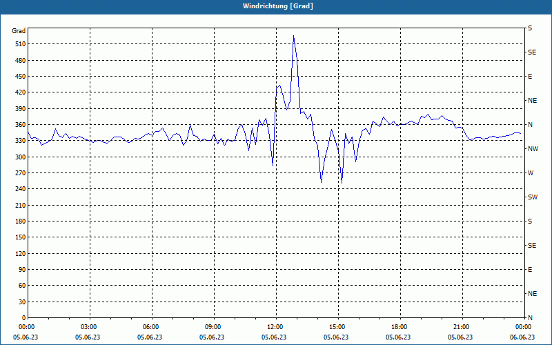
Task: Click the S compass label beside the 180 gridline
Action: point(530,221)
